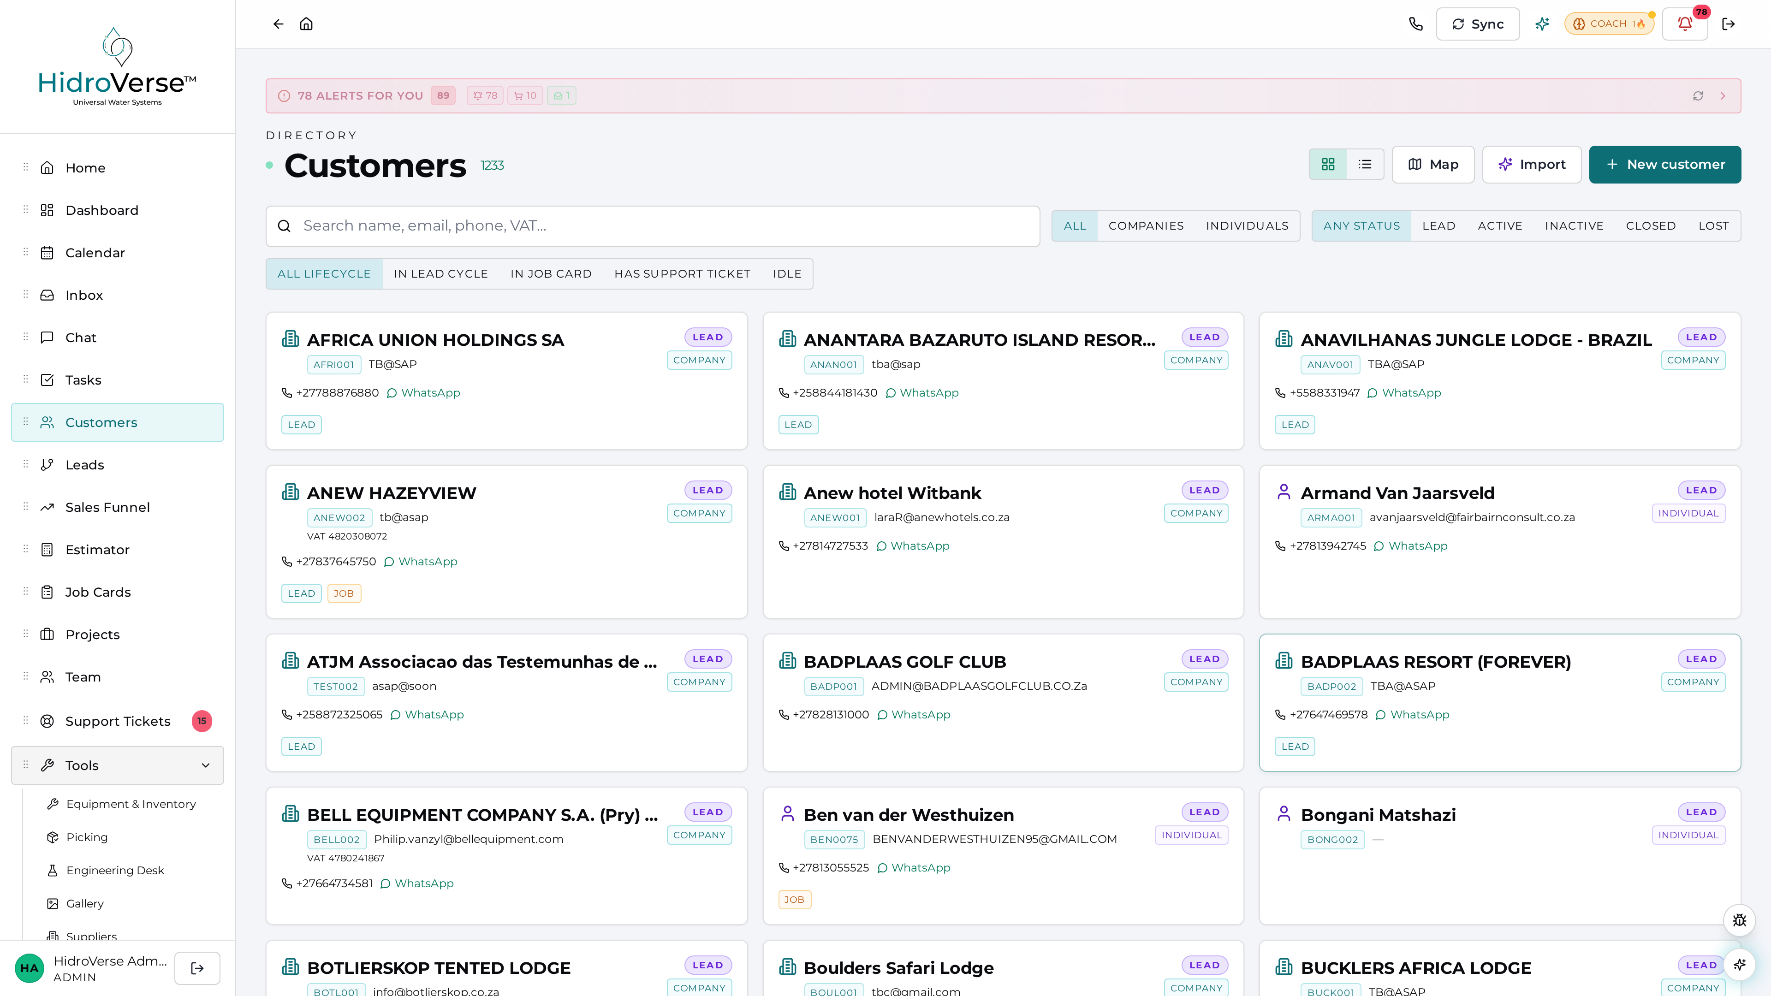The height and width of the screenshot is (996, 1771).
Task: Refresh the alerts banner
Action: pos(1698,96)
